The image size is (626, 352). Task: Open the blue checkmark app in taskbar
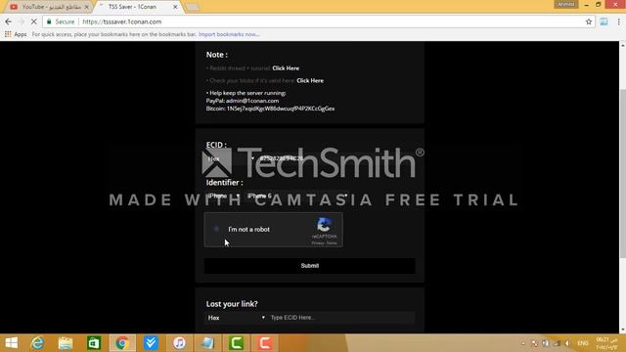pos(151,343)
